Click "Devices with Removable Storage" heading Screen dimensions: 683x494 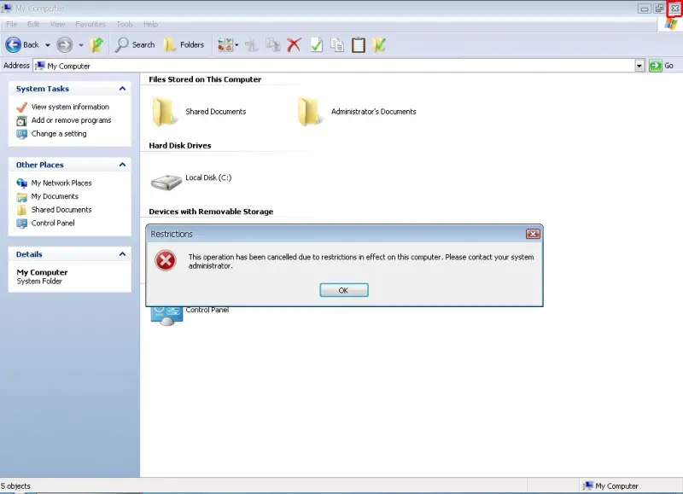click(x=211, y=212)
